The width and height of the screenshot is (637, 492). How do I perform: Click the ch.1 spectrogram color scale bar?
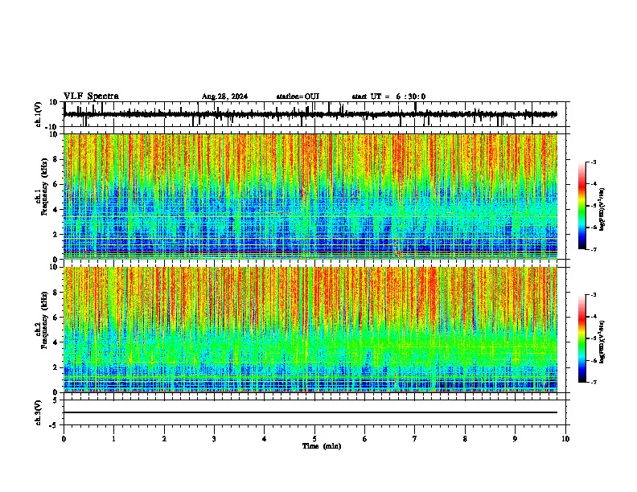[x=582, y=206]
